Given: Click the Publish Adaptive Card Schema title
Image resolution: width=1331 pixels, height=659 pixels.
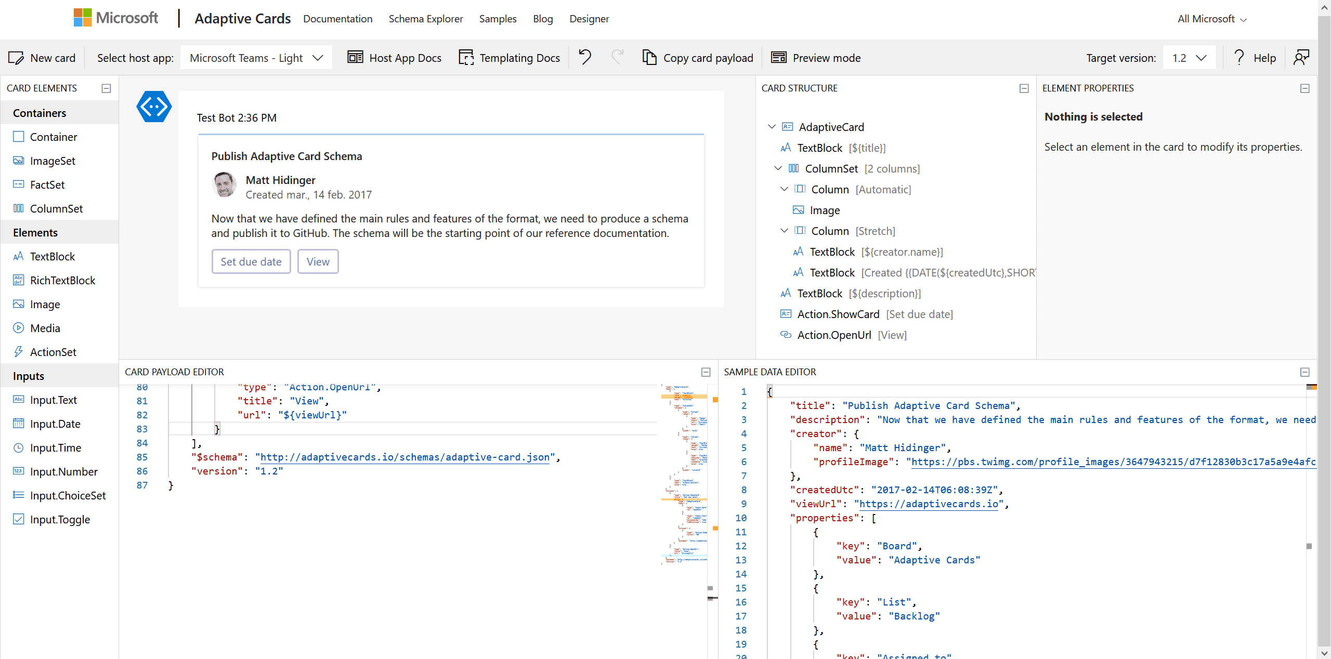Looking at the screenshot, I should click(286, 156).
